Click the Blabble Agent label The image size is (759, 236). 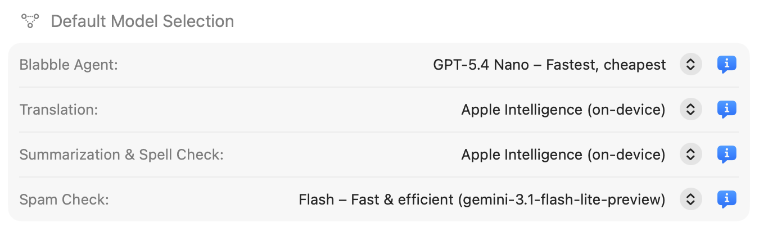tap(69, 65)
